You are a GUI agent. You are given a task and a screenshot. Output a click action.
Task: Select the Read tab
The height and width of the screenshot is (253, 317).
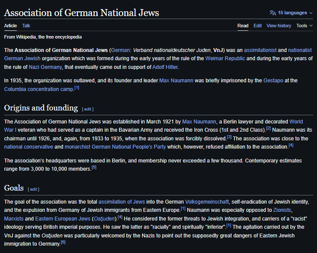click(x=243, y=26)
